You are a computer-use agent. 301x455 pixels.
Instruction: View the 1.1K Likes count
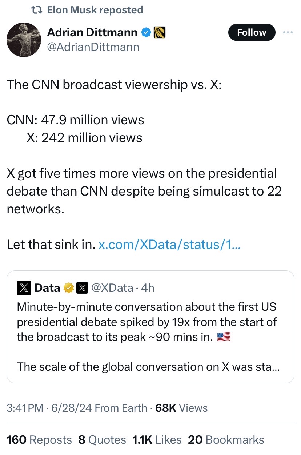[x=157, y=440]
